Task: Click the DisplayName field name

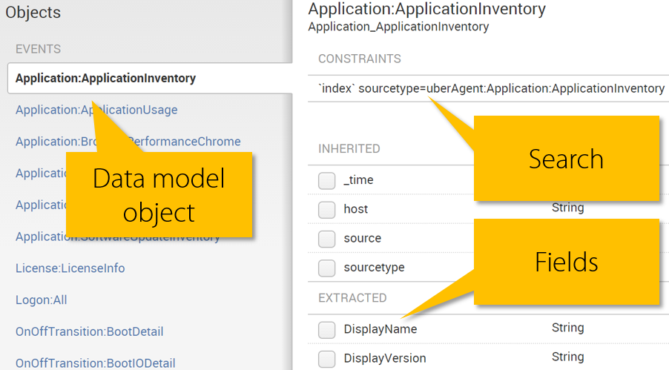Action: point(380,329)
